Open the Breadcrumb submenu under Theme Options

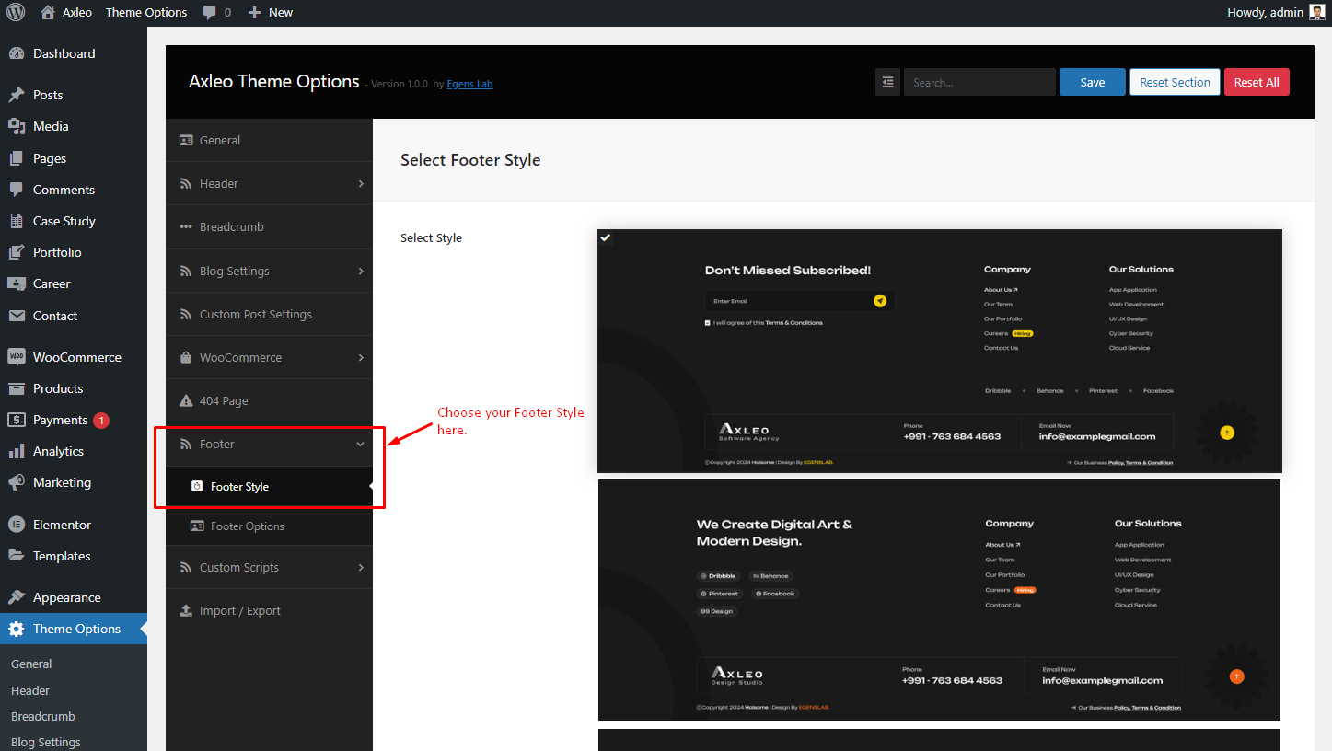point(43,716)
